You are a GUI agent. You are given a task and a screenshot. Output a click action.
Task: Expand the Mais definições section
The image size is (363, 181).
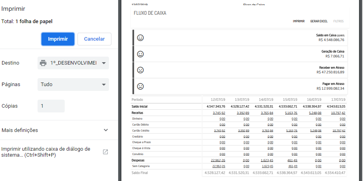click(x=55, y=130)
